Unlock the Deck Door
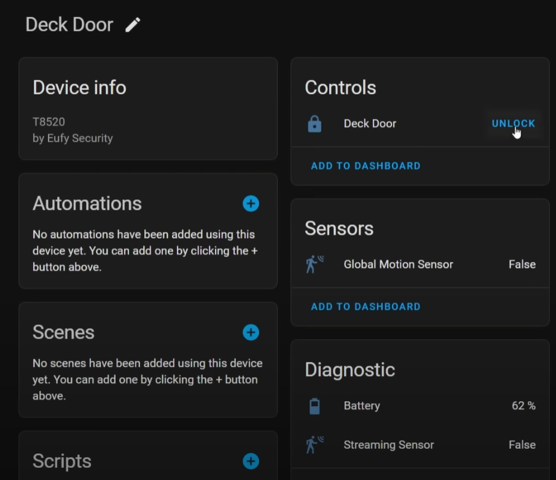 point(513,123)
